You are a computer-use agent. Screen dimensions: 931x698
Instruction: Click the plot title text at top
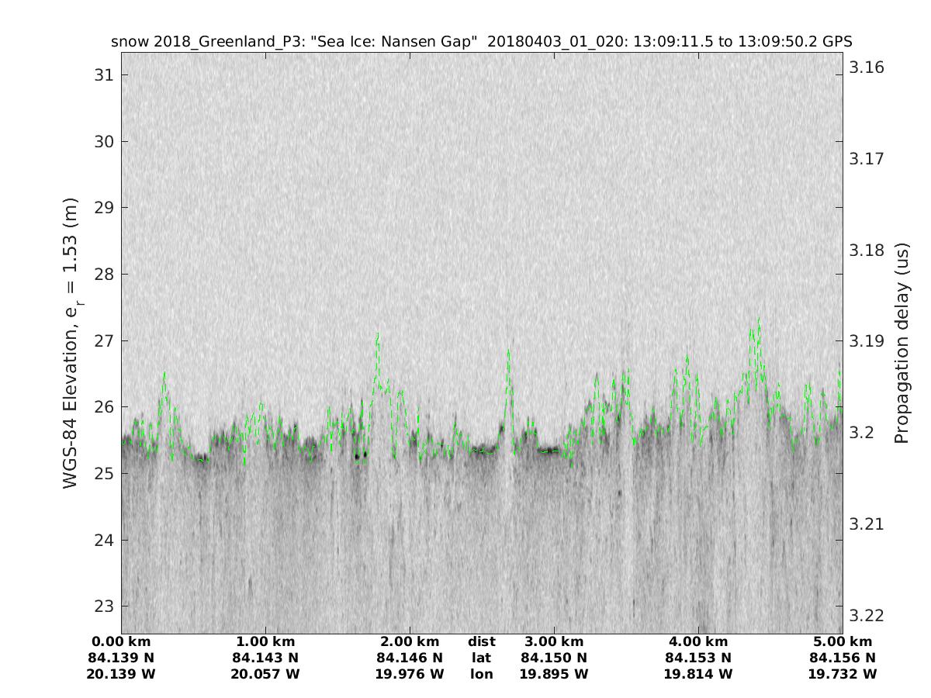pyautogui.click(x=482, y=41)
